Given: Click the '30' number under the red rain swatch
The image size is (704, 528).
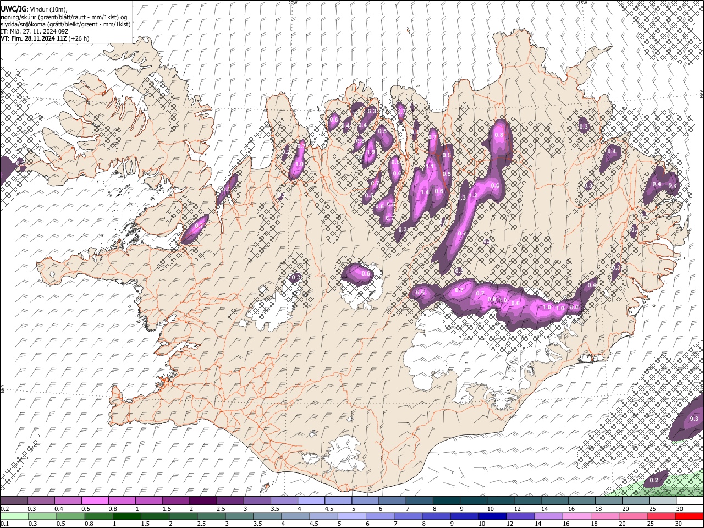Looking at the screenshot, I should click(x=679, y=524).
